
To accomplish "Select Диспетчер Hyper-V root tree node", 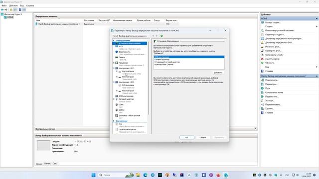I will click(13, 14).
